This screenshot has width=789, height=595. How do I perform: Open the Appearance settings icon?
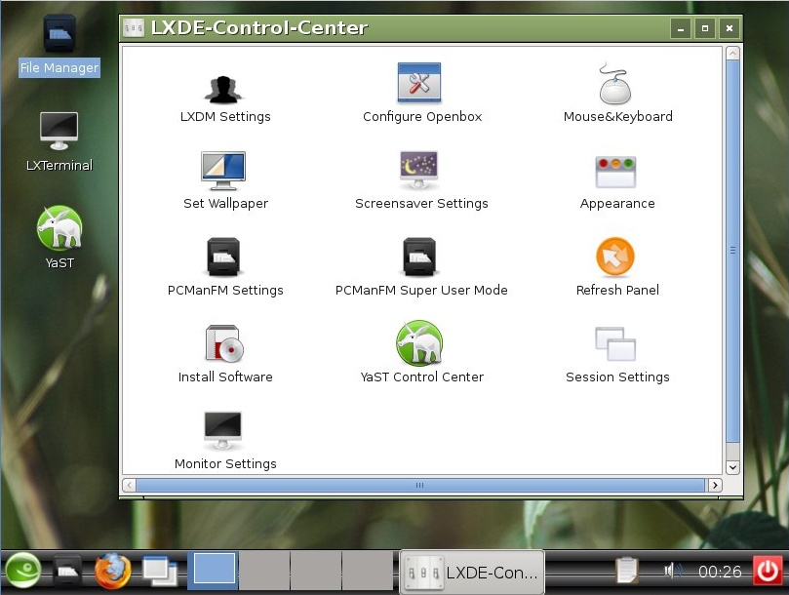[x=616, y=173]
